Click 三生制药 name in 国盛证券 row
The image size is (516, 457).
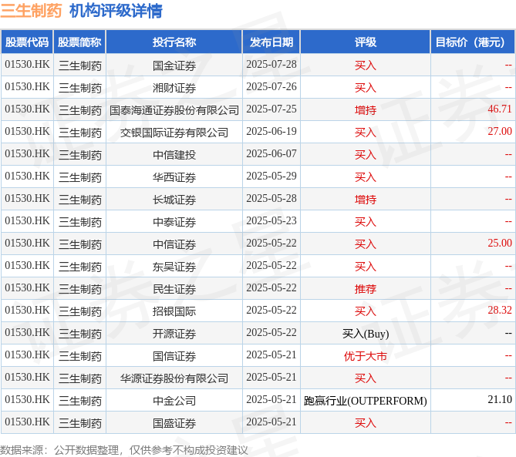tap(80, 423)
